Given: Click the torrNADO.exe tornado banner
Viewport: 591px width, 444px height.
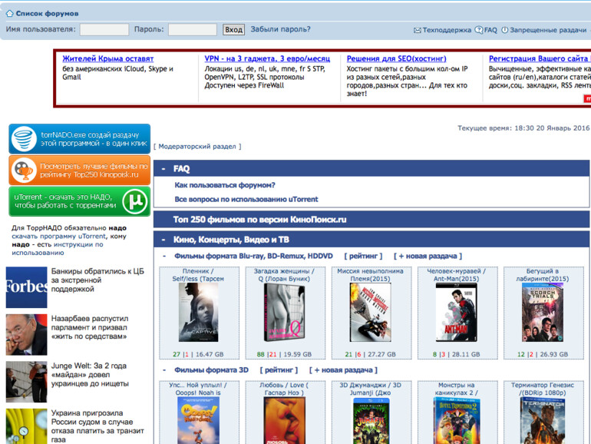Looking at the screenshot, I should [80, 139].
